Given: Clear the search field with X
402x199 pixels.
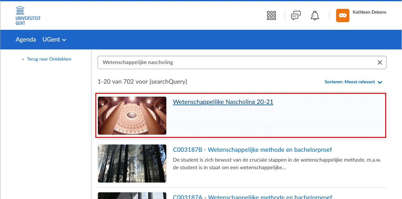Looking at the screenshot, I should tap(380, 62).
